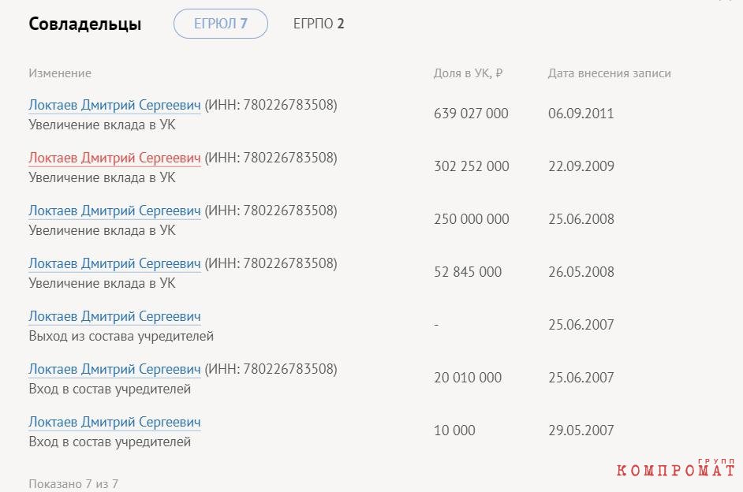
Task: Switch to the ЕГРПО 2 tab
Action: tap(319, 24)
